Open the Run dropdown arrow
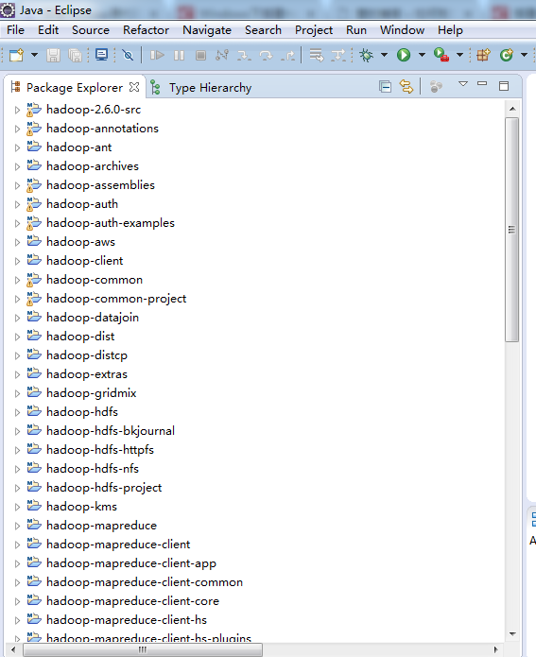 (x=422, y=55)
